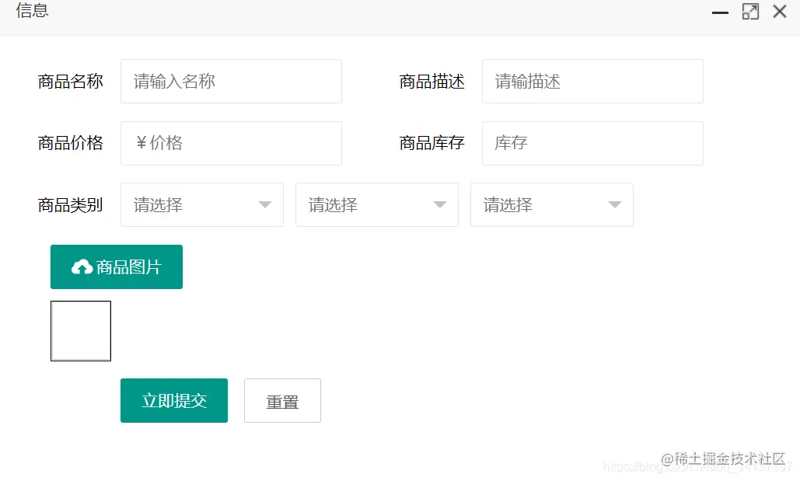Click the X close icon of the dialog
This screenshot has width=800, height=481.
click(780, 12)
